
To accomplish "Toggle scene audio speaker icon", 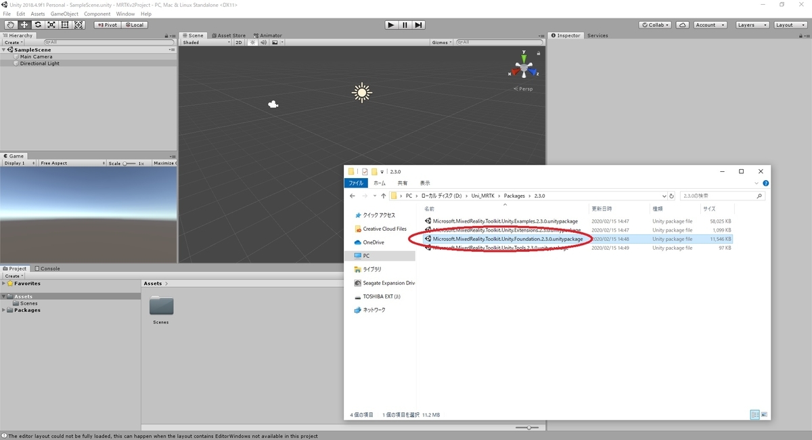I will 264,42.
